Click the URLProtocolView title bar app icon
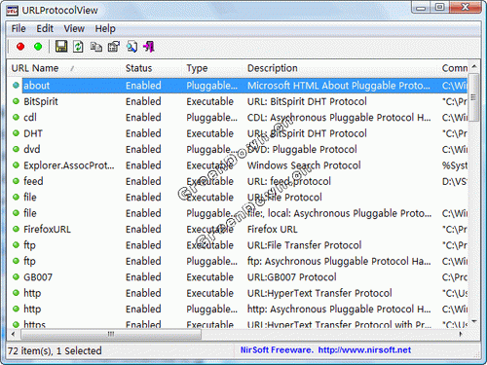This screenshot has height=365, width=487. [12, 11]
